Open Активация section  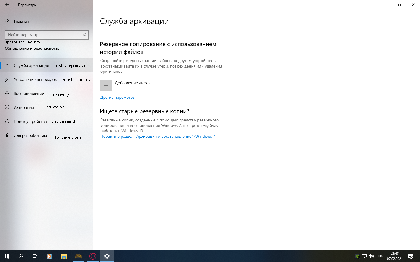click(47, 107)
